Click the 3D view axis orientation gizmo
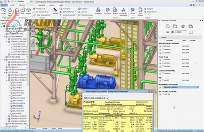The image size is (204, 132). [x=38, y=116]
